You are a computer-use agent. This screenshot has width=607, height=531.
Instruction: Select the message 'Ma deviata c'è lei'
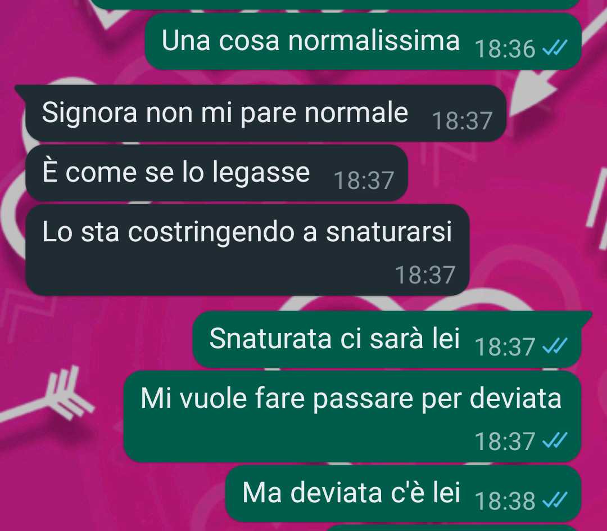coord(404,493)
